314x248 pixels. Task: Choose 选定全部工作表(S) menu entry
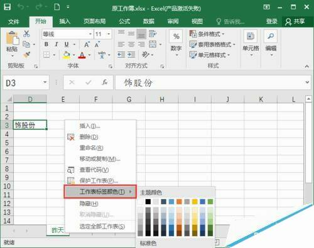[100, 226]
